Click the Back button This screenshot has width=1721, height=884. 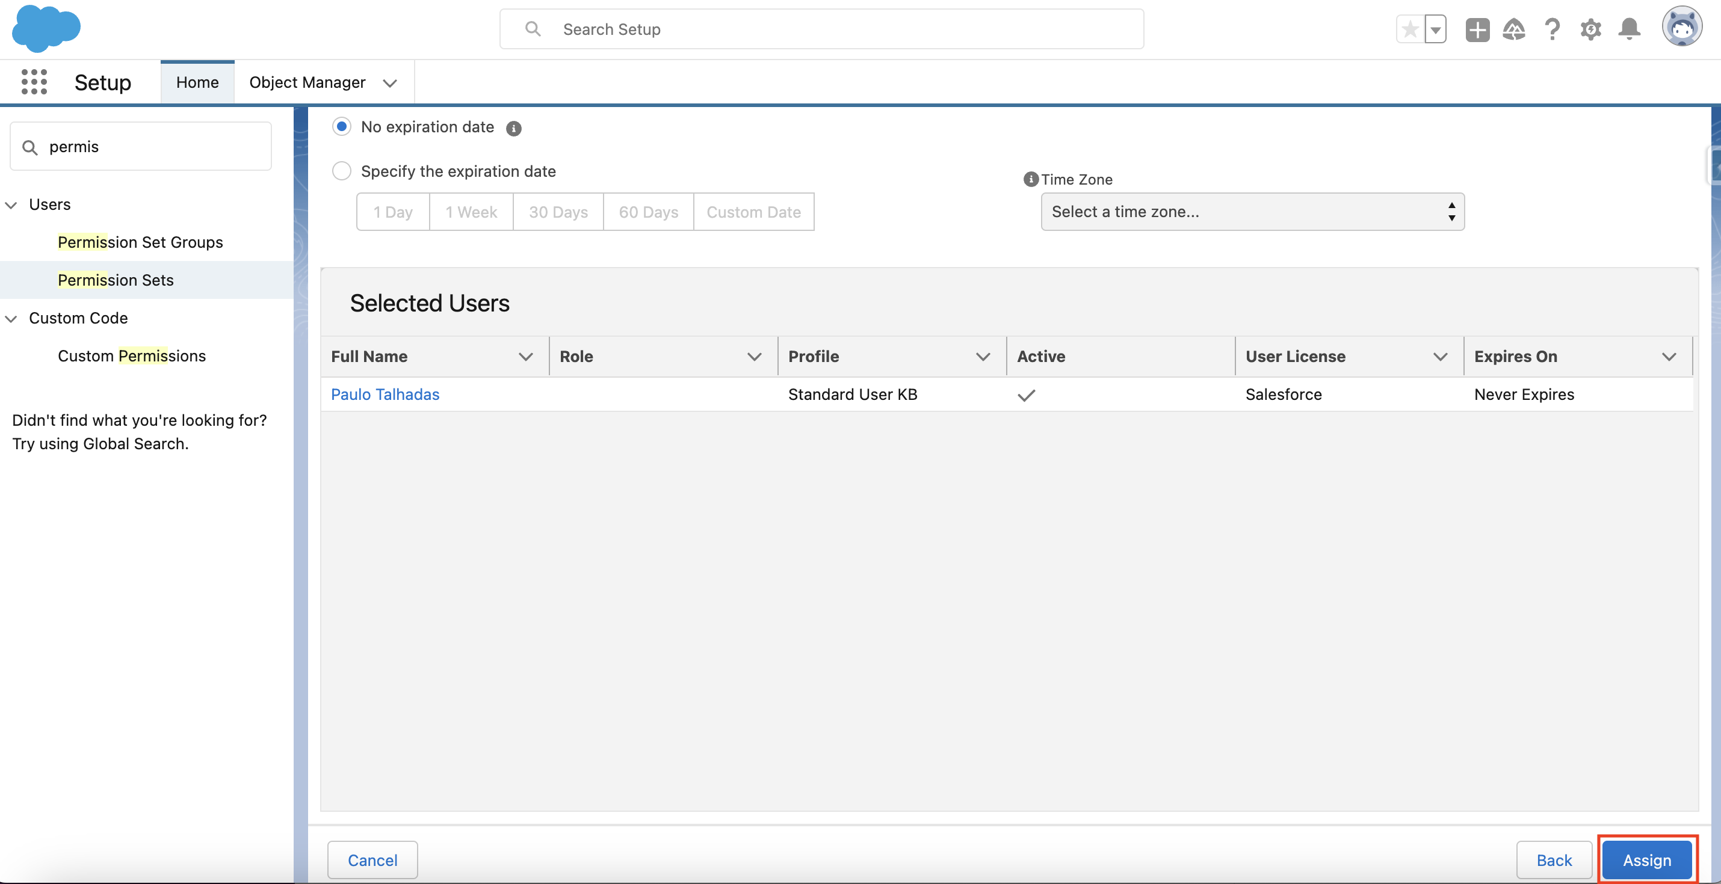coord(1554,860)
